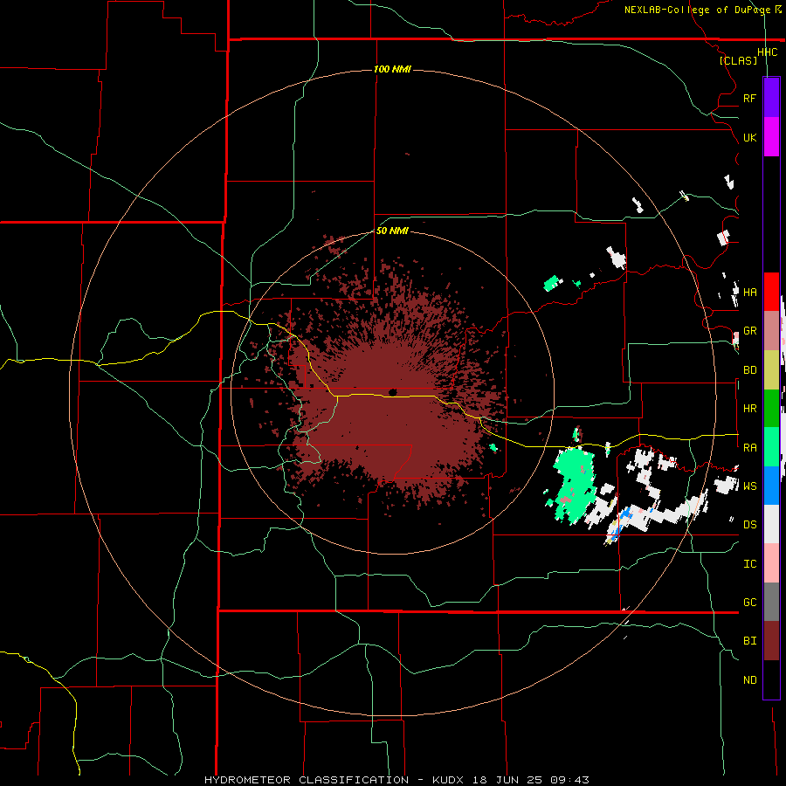
Task: Click the '50 NMI' range ring label
Action: pyautogui.click(x=392, y=231)
